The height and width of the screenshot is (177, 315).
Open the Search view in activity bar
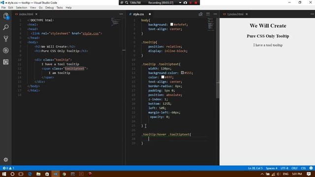tap(6, 28)
